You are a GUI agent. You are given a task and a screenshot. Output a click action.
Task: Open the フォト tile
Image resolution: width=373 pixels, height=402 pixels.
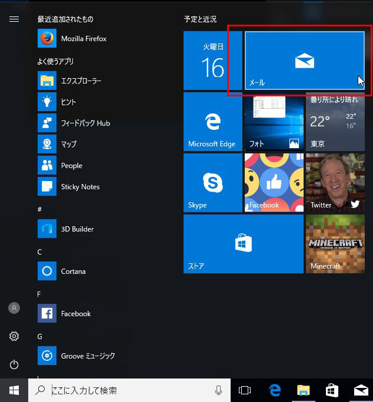point(274,122)
